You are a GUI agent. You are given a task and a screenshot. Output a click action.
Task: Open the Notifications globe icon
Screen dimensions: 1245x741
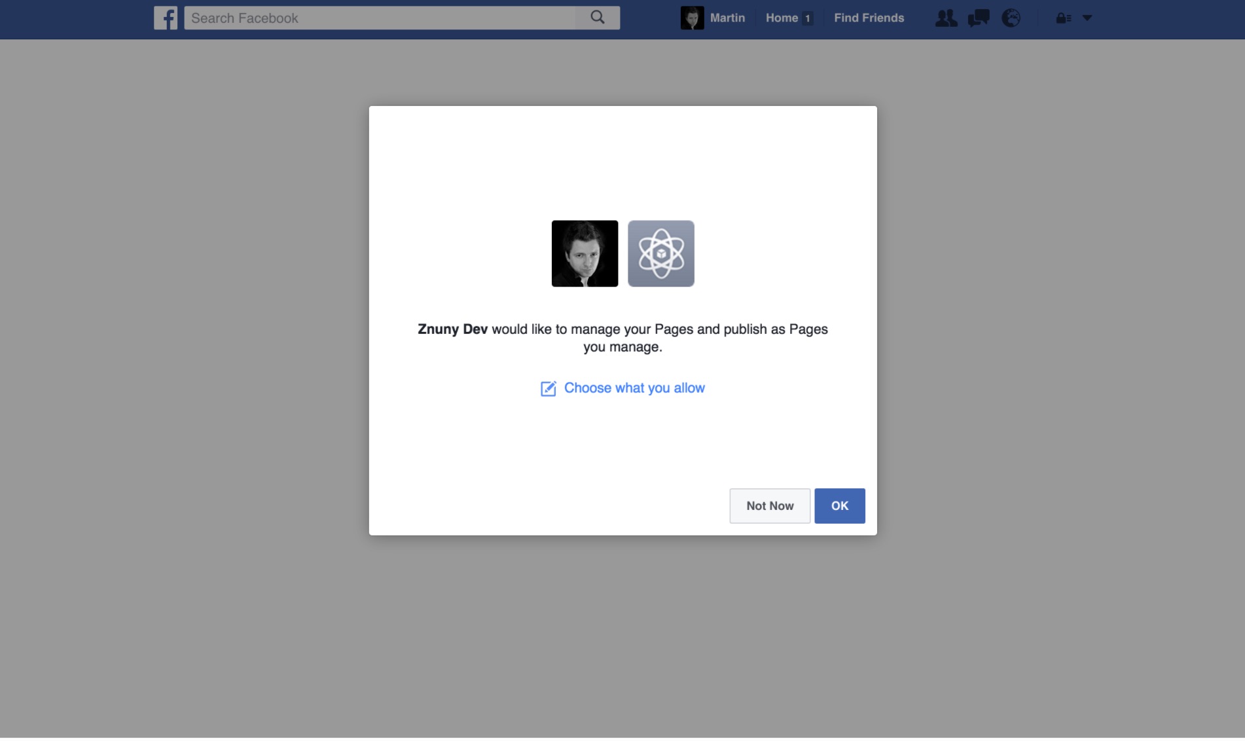click(1011, 18)
